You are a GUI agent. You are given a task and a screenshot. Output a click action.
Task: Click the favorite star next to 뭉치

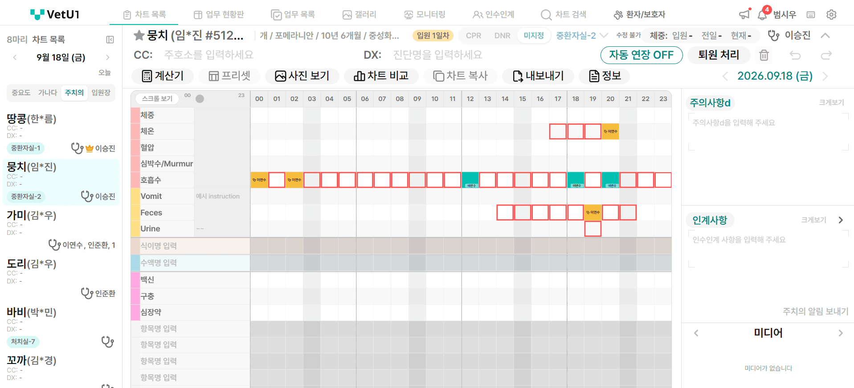[x=139, y=35]
